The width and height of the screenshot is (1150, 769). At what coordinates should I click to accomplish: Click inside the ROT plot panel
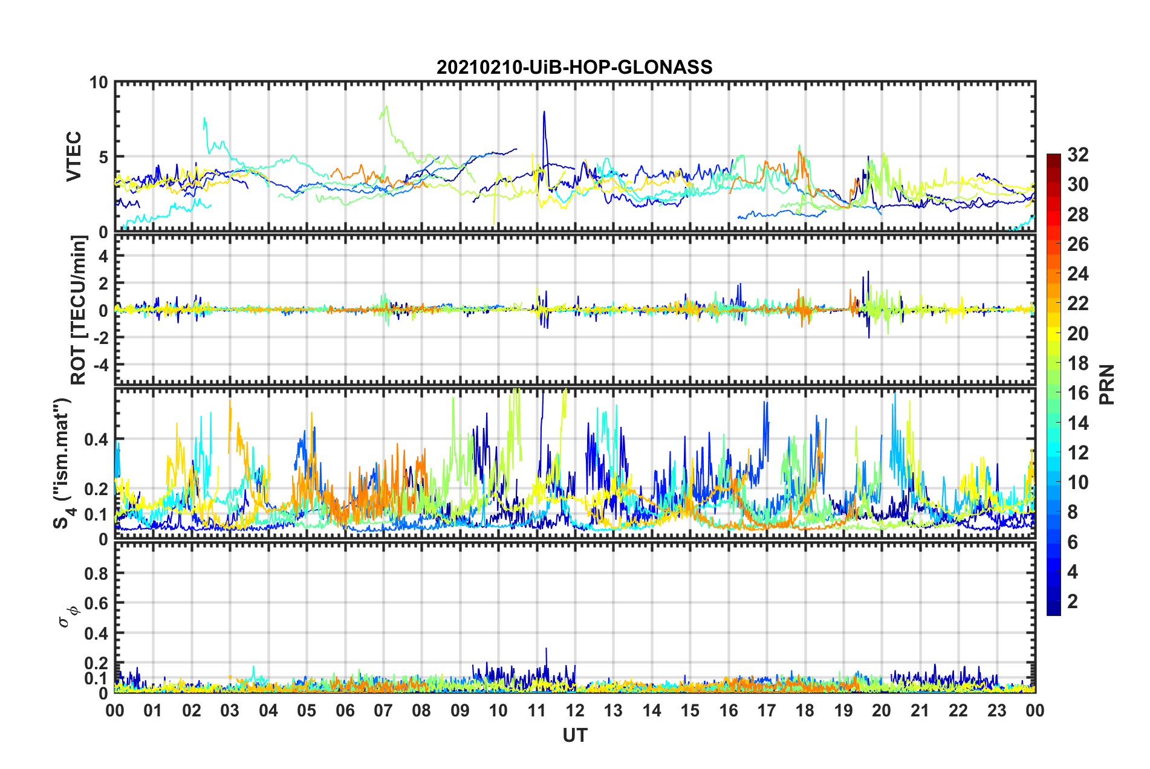(574, 310)
